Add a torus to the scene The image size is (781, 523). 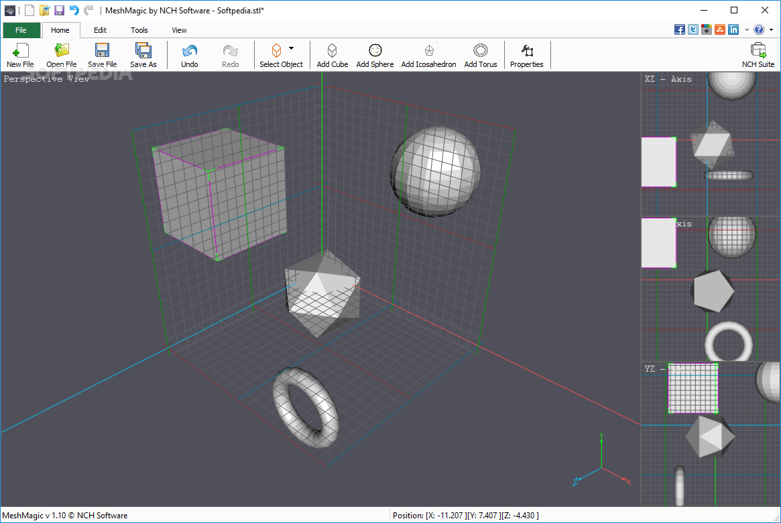(x=481, y=55)
